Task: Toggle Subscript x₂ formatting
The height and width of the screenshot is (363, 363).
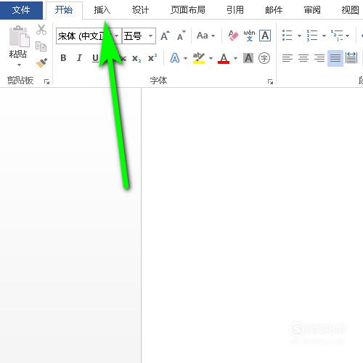Action: [136, 58]
